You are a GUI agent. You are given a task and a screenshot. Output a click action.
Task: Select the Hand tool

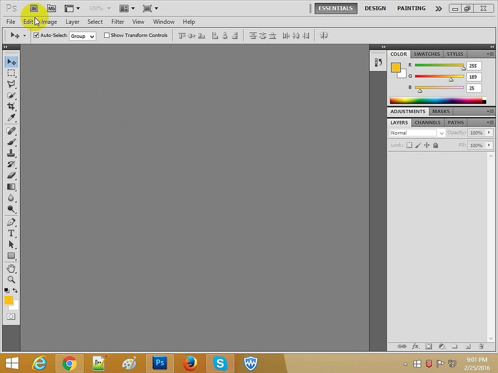click(11, 268)
